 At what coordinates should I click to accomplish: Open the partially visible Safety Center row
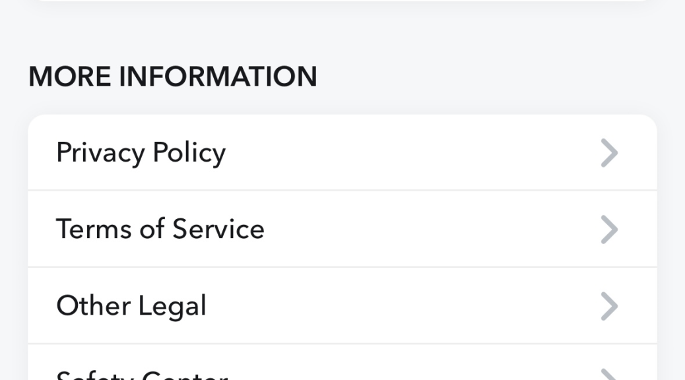342,371
